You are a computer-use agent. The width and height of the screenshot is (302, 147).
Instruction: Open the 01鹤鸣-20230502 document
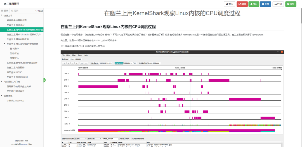[x=15, y=101]
